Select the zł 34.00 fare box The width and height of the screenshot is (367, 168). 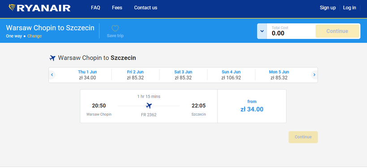252,106
